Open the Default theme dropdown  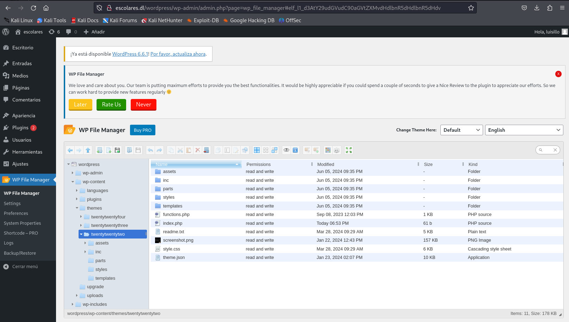click(462, 130)
